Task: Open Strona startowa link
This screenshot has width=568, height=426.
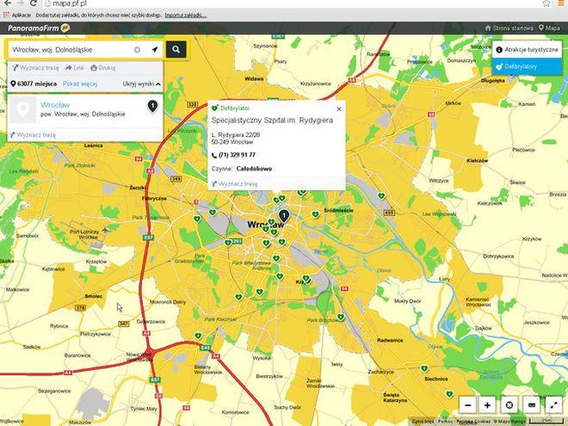Action: click(509, 28)
